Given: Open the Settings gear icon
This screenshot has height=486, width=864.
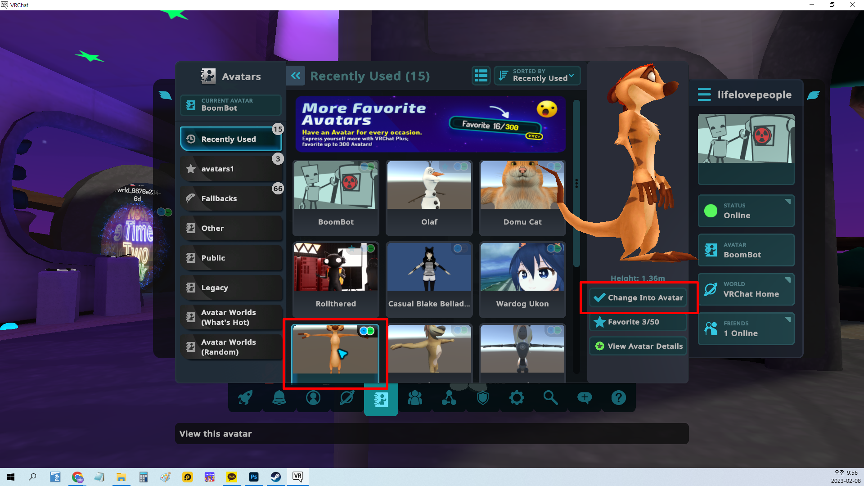Looking at the screenshot, I should (517, 398).
